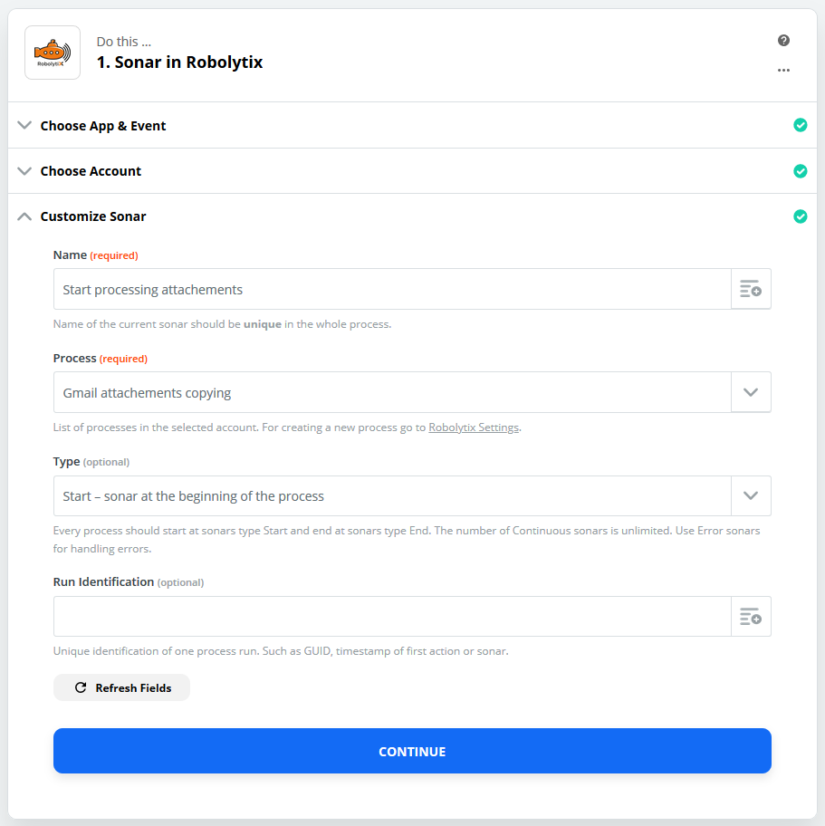Image resolution: width=825 pixels, height=826 pixels.
Task: Open the Type dropdown arrow
Action: pyautogui.click(x=751, y=495)
